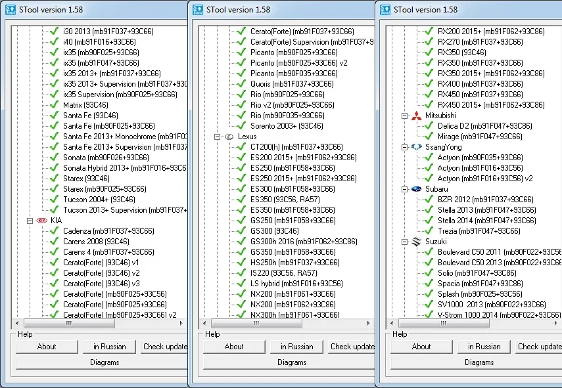Viewport: 562px width, 388px height.
Task: Click green checkmark beside Sorento 2003+ entry
Action: [242, 126]
